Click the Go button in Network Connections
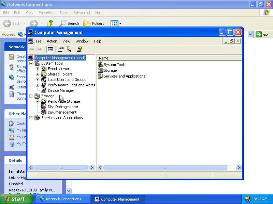Viewport: 273px width, 204px height. pyautogui.click(x=262, y=34)
